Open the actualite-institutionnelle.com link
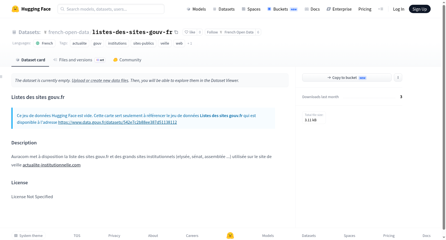This screenshot has height=240, width=446. pos(52,165)
